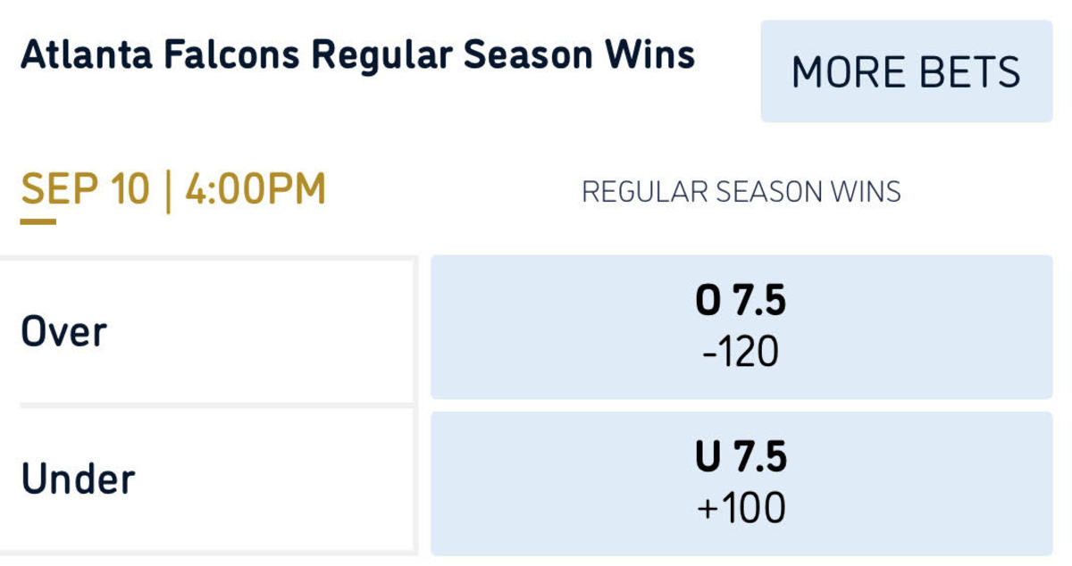This screenshot has height=566, width=1072.
Task: Select the Over 7.5 bet at -120
Action: click(741, 327)
